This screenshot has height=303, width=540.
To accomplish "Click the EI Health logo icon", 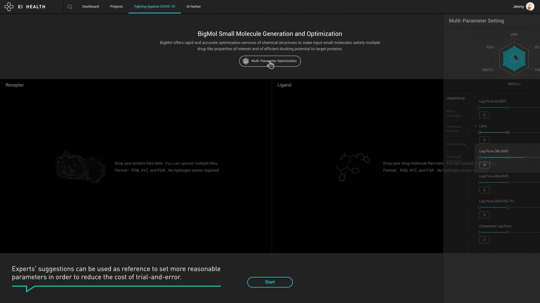I will [9, 7].
